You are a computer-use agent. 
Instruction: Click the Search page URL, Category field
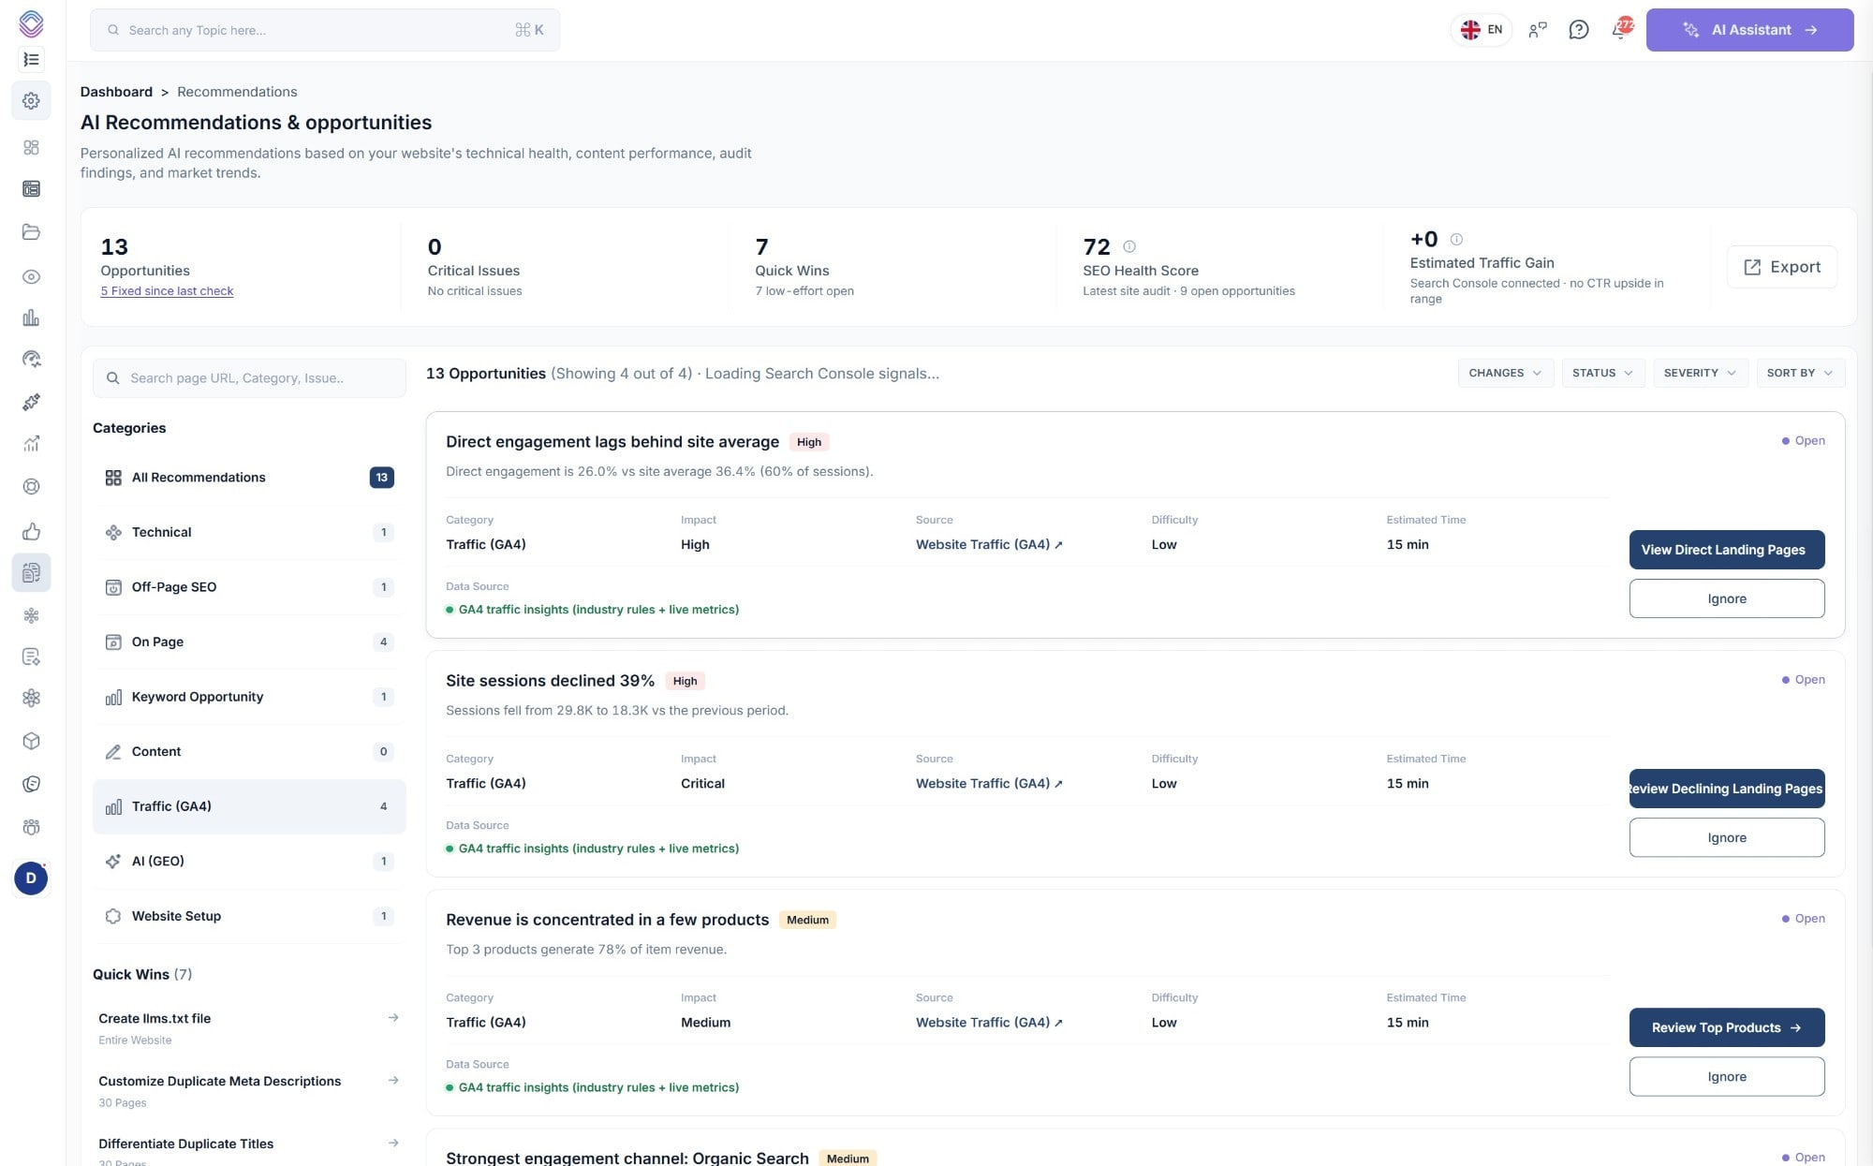tap(249, 378)
